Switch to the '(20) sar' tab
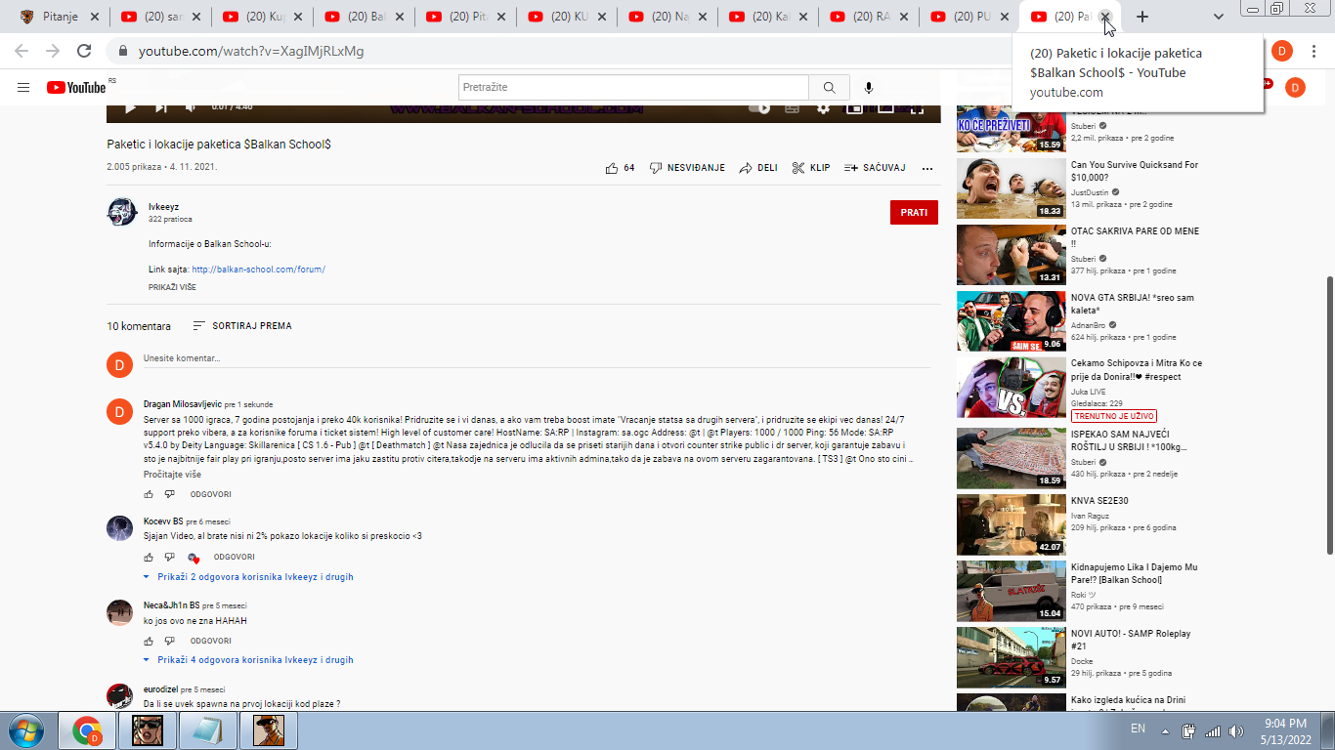Viewport: 1335px width, 750px height. point(160,17)
